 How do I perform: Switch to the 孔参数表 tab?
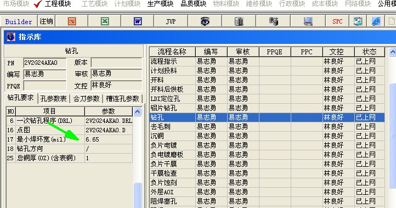54,98
